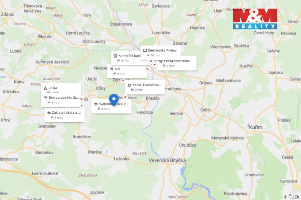Click the Základní škola graduation cap icon

coord(49,113)
